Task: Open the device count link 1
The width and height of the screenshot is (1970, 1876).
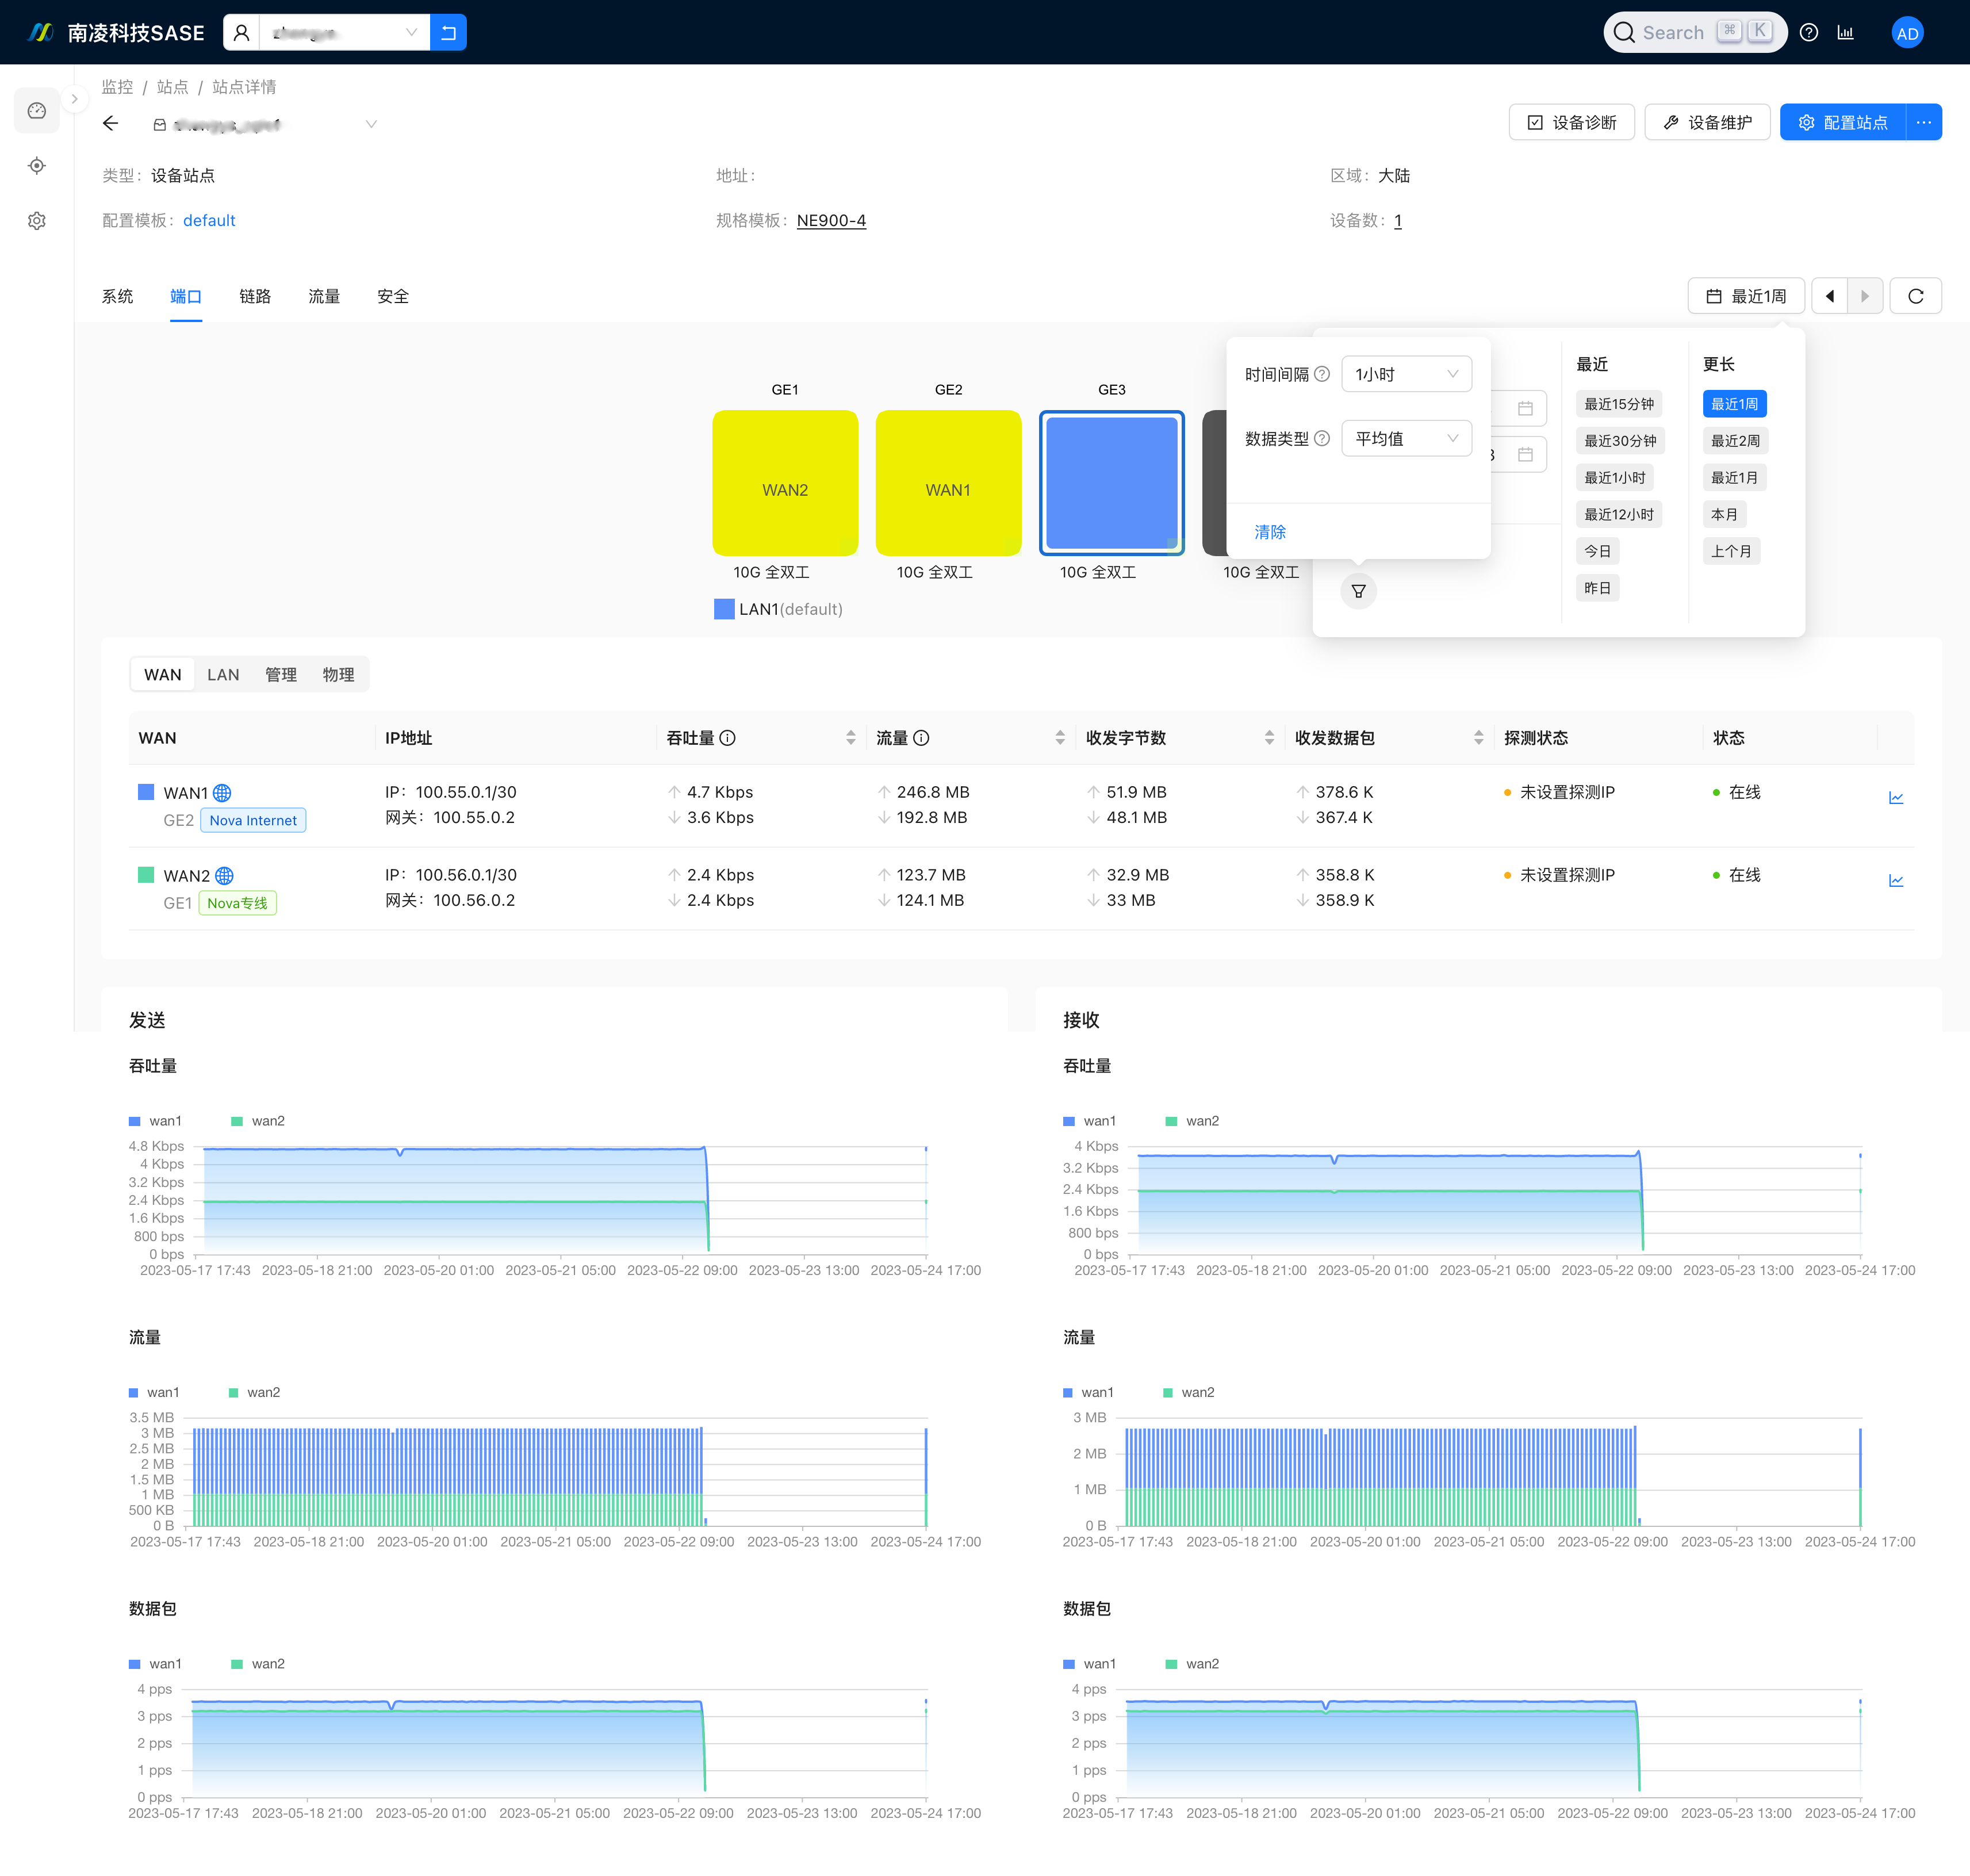Action: (x=1397, y=220)
